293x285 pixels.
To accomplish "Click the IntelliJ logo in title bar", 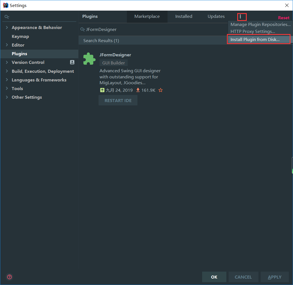I will click(6, 5).
